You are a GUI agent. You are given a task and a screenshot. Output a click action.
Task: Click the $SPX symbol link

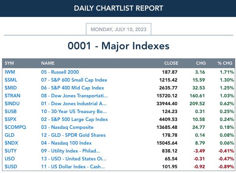click(10, 119)
